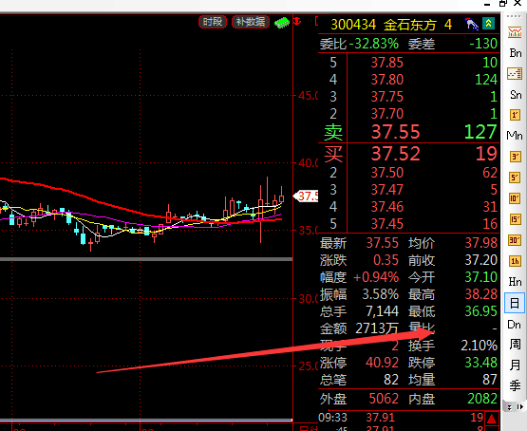Image resolution: width=527 pixels, height=431 pixels.
Task: Click the 今开 value 37.10
Action: pos(481,277)
